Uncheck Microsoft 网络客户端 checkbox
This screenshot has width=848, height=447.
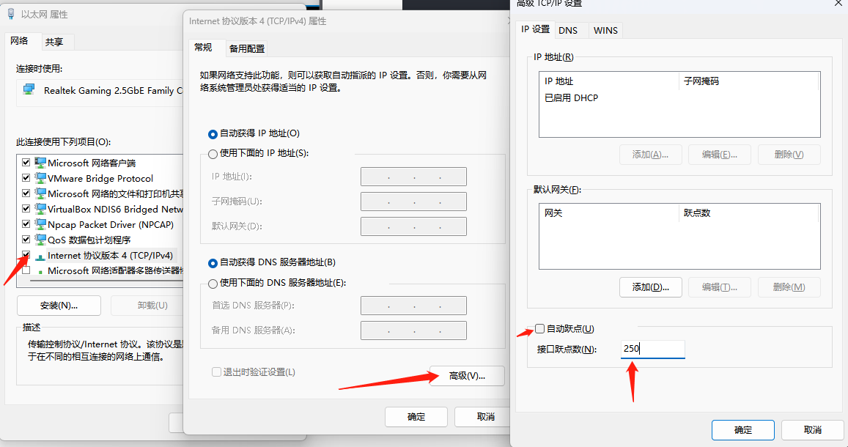(26, 162)
